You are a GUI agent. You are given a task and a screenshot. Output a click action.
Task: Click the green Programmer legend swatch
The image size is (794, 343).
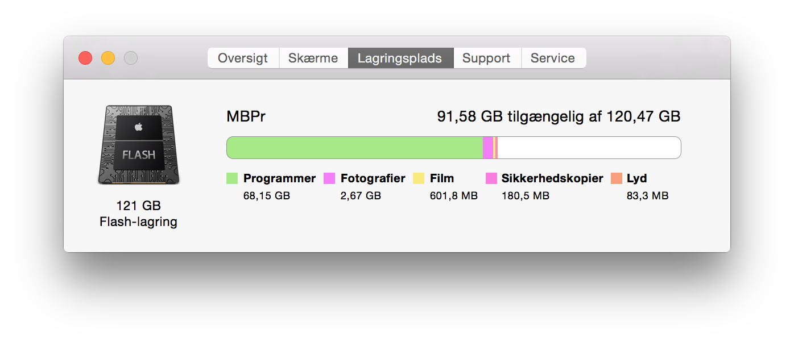click(x=232, y=178)
